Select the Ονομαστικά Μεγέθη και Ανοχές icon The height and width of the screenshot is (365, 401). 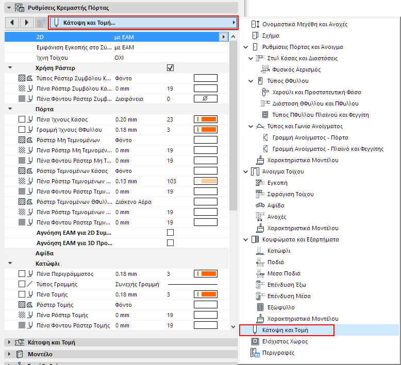[255, 24]
